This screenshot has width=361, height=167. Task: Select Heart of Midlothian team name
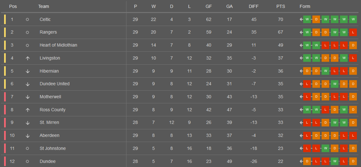(58, 45)
